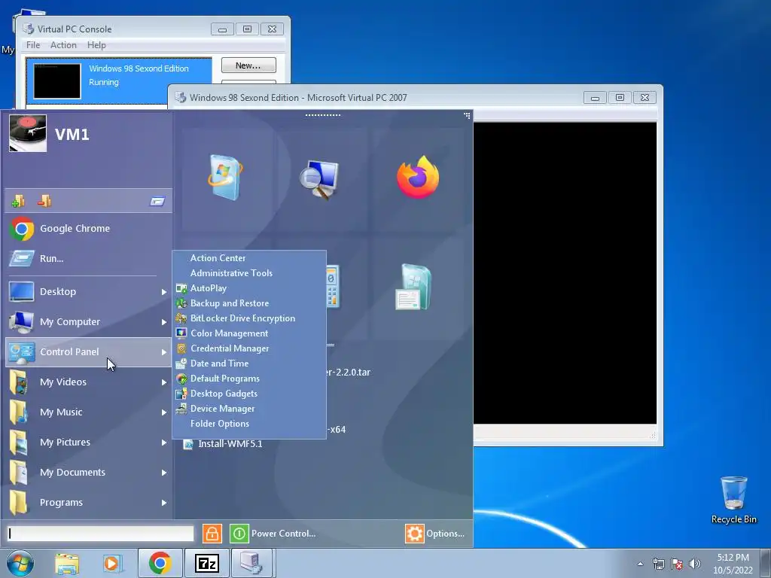This screenshot has width=771, height=578.
Task: Click the orange Options gear icon
Action: click(x=415, y=534)
